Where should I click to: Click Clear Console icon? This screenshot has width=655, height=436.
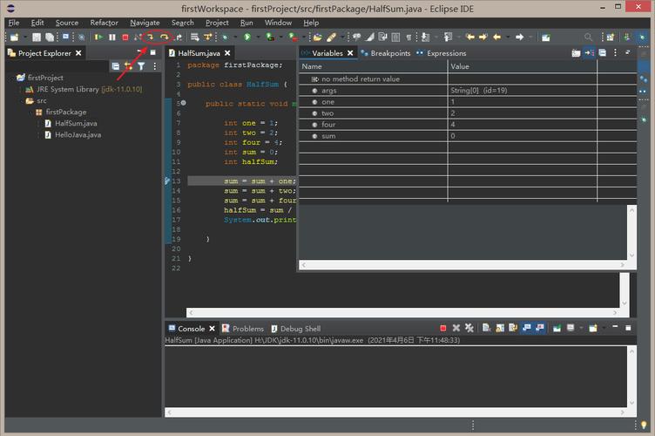tap(487, 328)
